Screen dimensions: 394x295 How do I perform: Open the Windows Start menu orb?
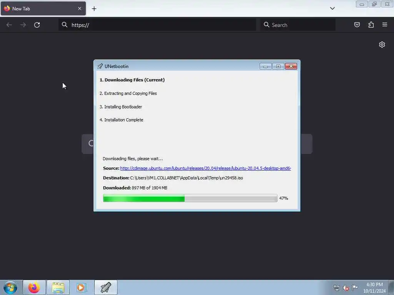click(10, 287)
